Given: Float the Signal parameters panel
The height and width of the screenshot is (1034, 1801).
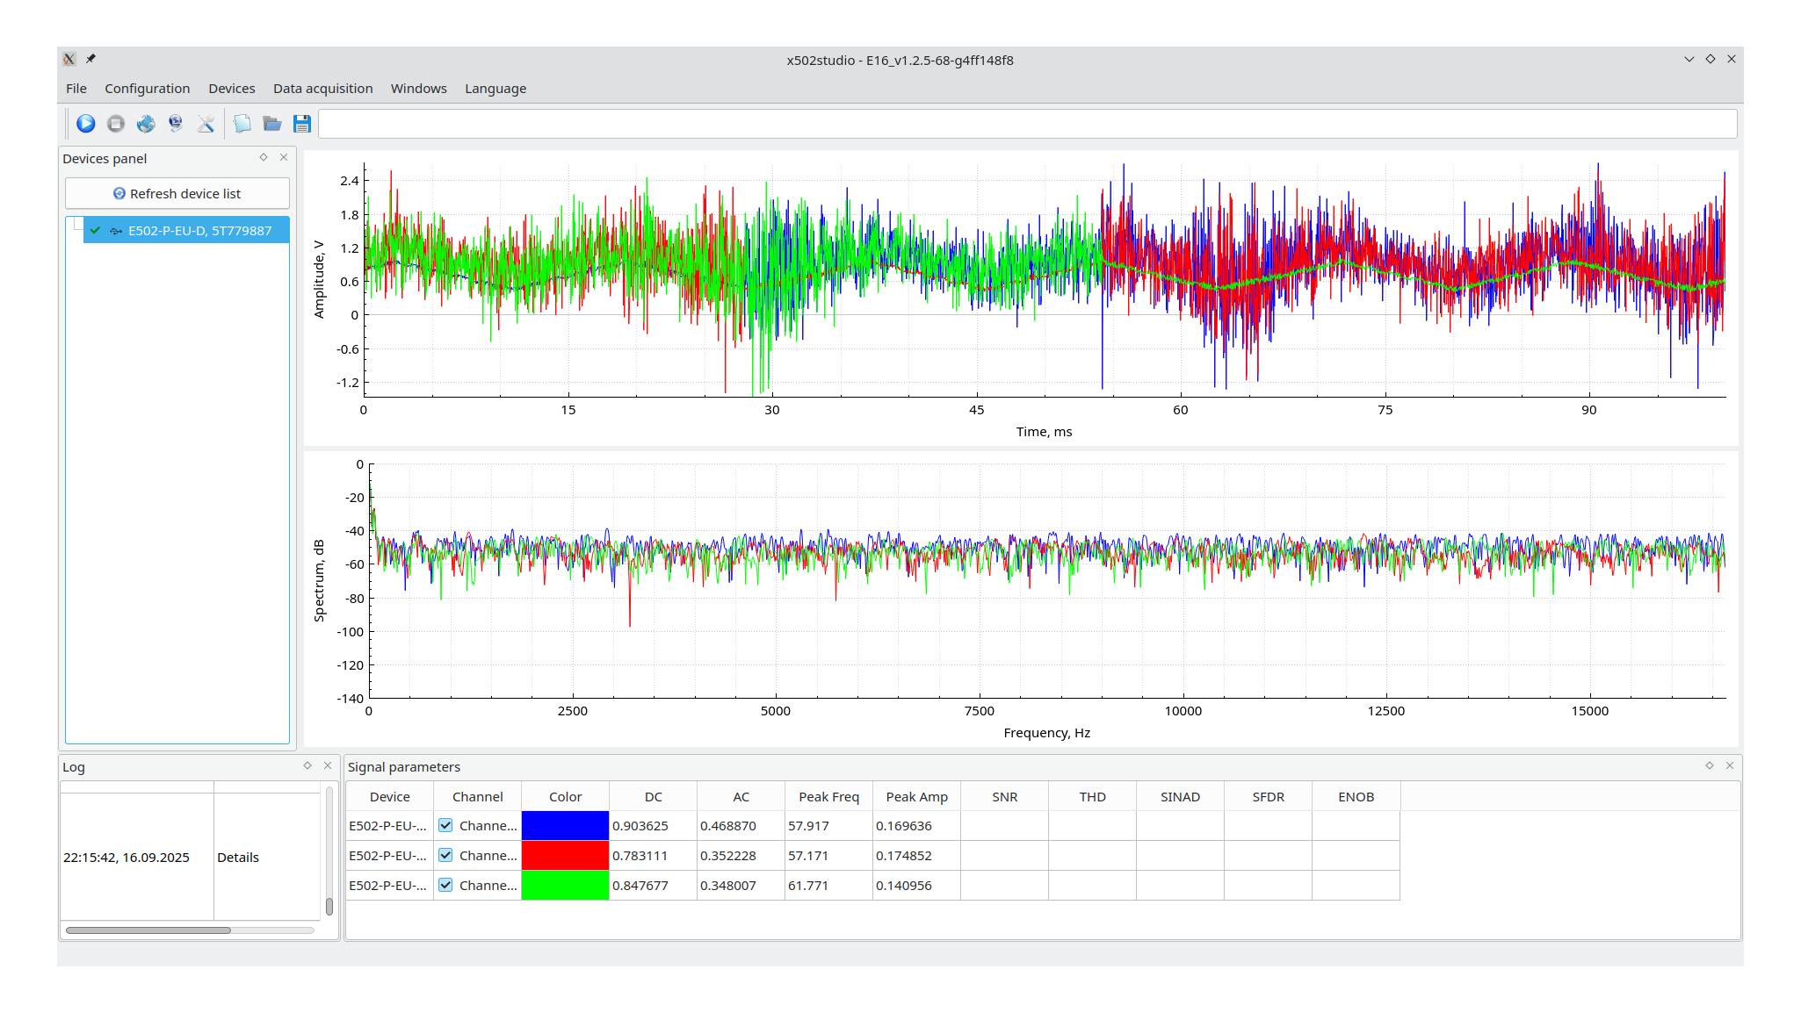Looking at the screenshot, I should point(1709,765).
